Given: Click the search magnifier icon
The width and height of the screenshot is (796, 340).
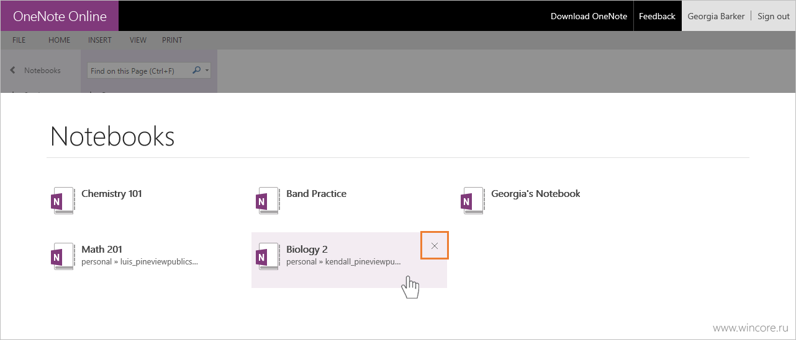Looking at the screenshot, I should point(197,71).
